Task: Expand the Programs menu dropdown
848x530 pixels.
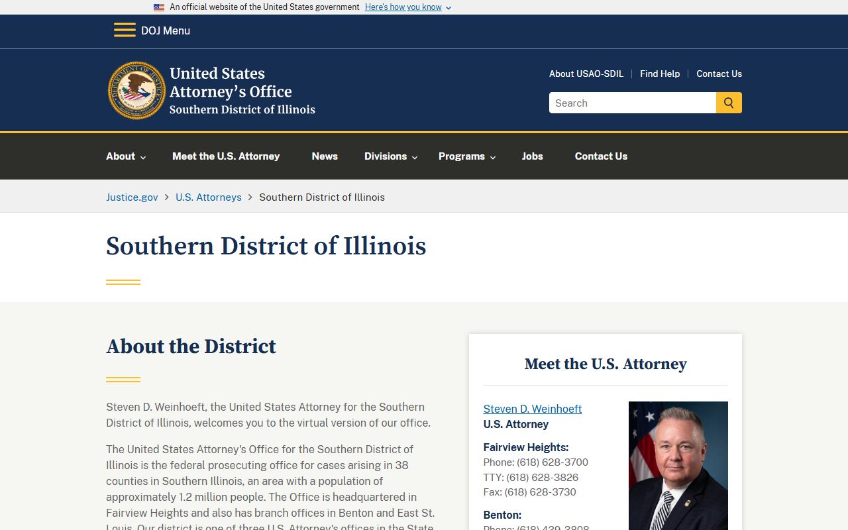Action: pyautogui.click(x=467, y=156)
